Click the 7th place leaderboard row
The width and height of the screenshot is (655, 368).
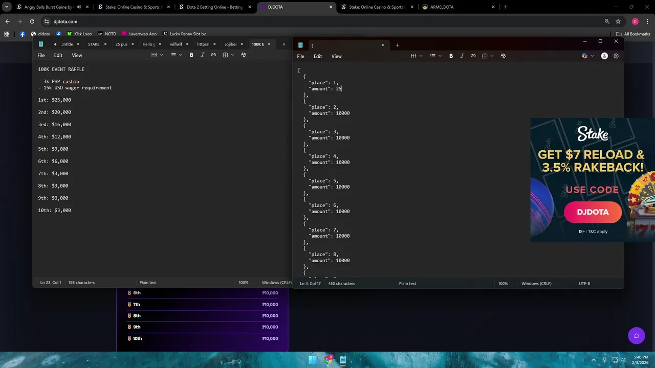pos(202,304)
